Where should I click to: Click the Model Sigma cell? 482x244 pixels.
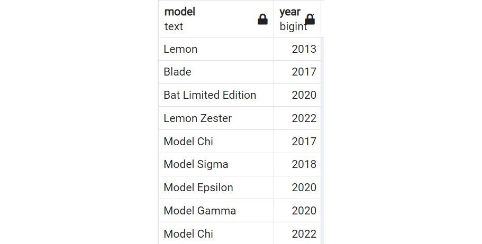(216, 164)
